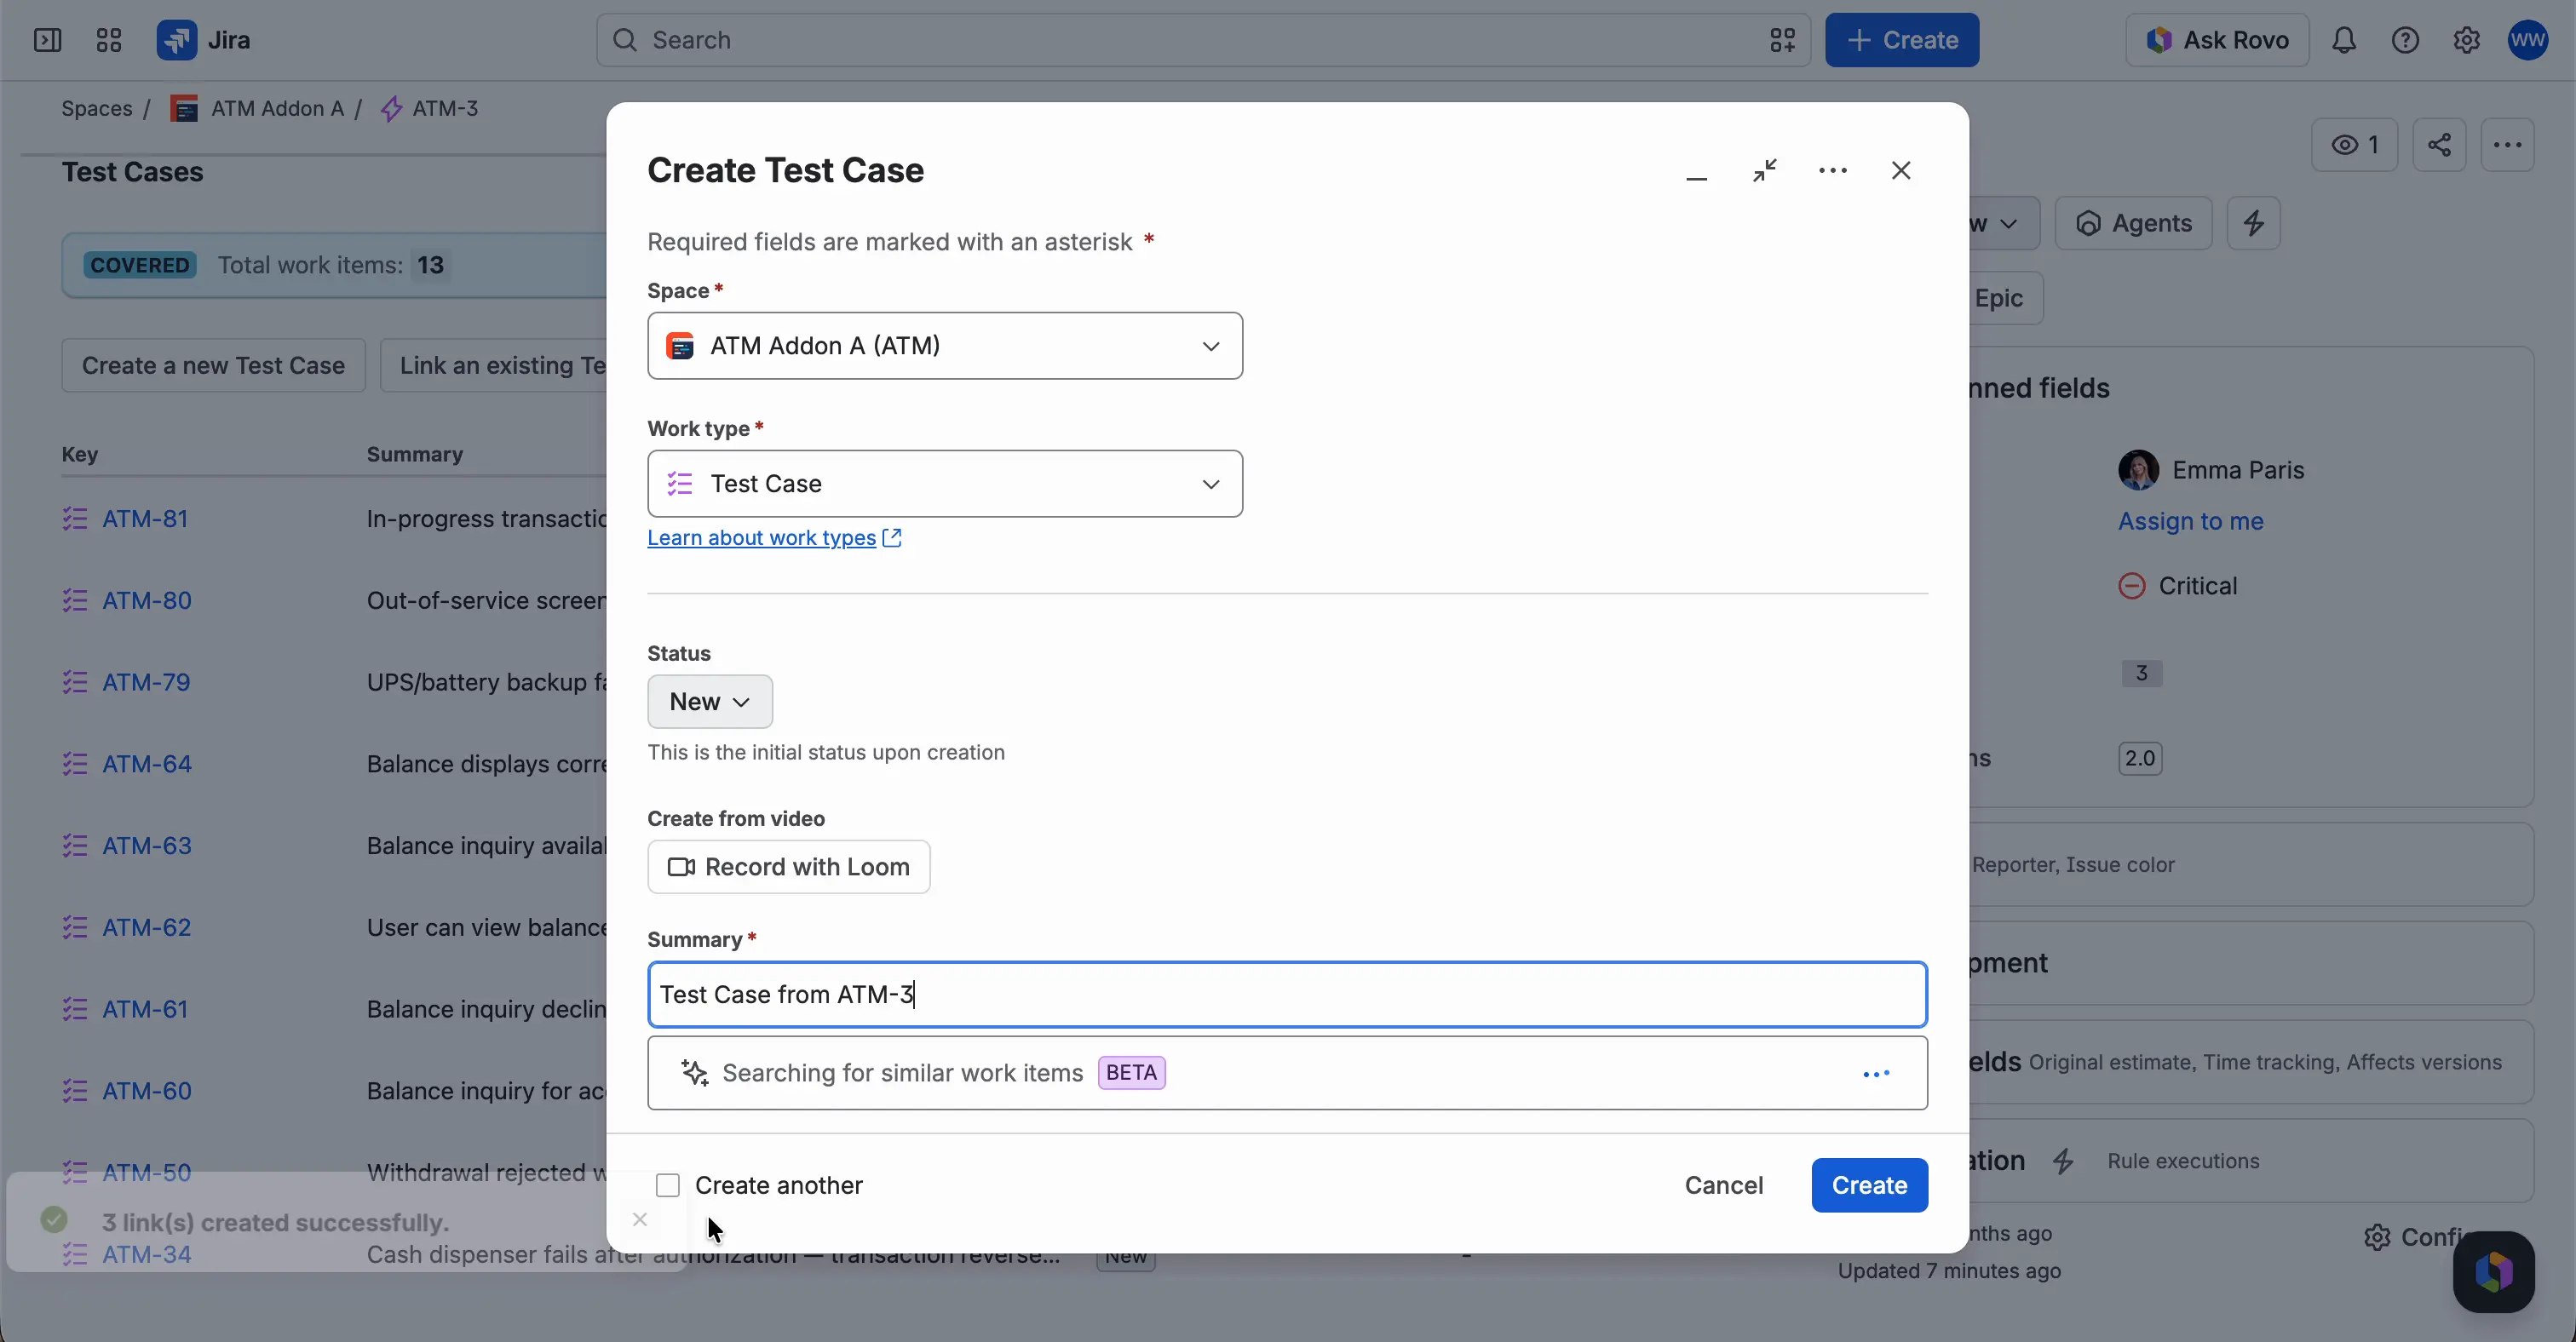The width and height of the screenshot is (2576, 1342).
Task: Check the Create another checkbox
Action: pos(667,1185)
